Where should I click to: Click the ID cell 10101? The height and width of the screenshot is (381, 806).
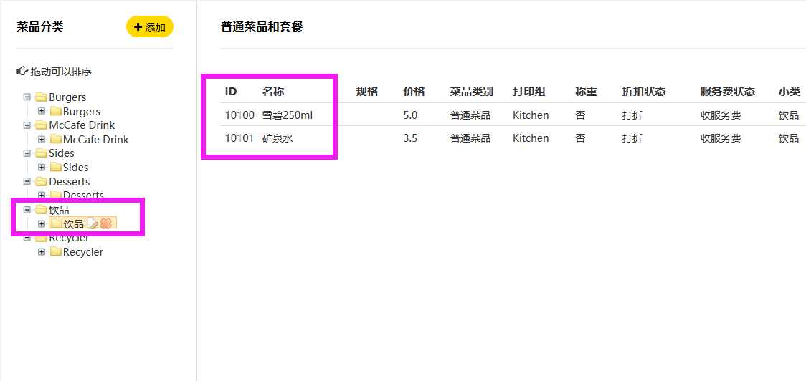pyautogui.click(x=240, y=138)
